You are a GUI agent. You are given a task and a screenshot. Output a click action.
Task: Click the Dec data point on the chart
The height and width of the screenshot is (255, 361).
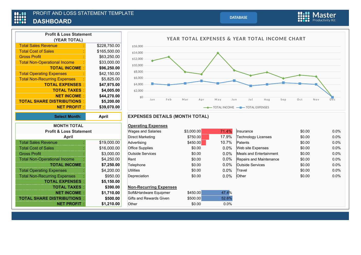[332, 97]
